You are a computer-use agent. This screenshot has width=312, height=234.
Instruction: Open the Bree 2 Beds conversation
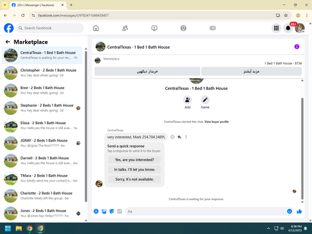point(42,90)
